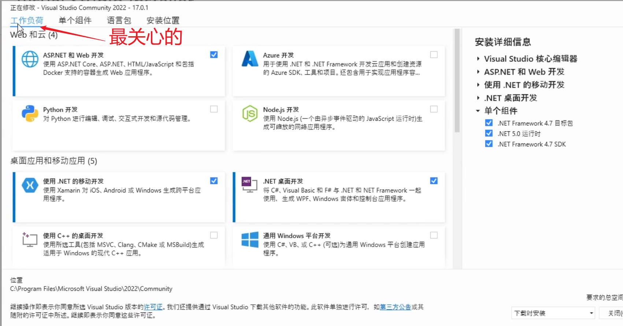Open the 第三方公告 link
Image resolution: width=623 pixels, height=326 pixels.
click(395, 307)
